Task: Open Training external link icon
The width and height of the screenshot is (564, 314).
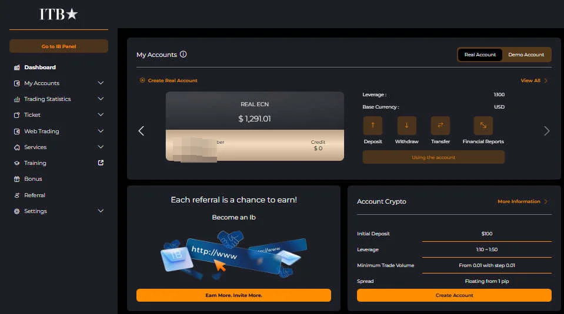Action: pyautogui.click(x=101, y=163)
